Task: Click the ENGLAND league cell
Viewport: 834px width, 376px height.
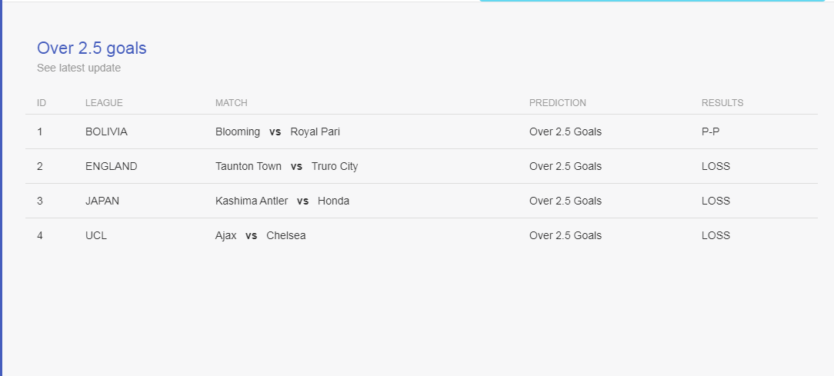Action: pos(111,166)
